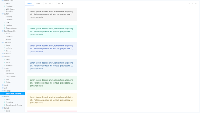200x113 pixels.
Task: Click the bookmark icon beside Responsive story
Action: 4,74
